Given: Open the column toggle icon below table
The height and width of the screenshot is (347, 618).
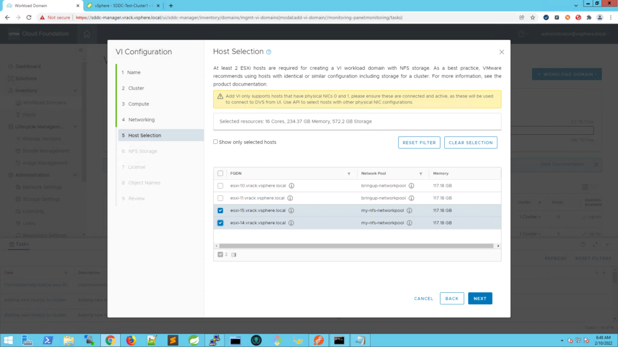Looking at the screenshot, I should [234, 255].
